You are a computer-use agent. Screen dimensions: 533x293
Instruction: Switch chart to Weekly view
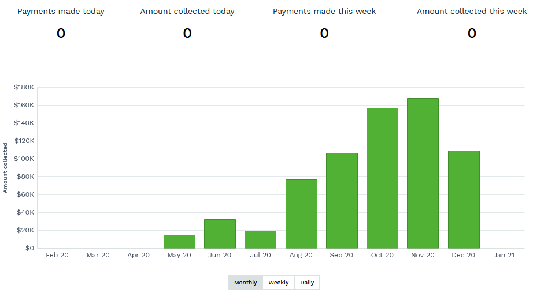tap(278, 283)
